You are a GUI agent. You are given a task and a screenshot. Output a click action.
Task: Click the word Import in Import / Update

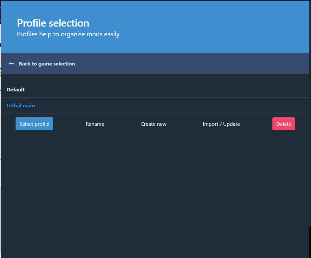coord(211,124)
